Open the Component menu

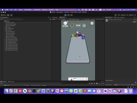(37, 10)
